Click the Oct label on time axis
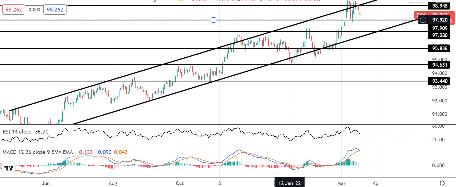This screenshot has height=187, width=456. [180, 183]
